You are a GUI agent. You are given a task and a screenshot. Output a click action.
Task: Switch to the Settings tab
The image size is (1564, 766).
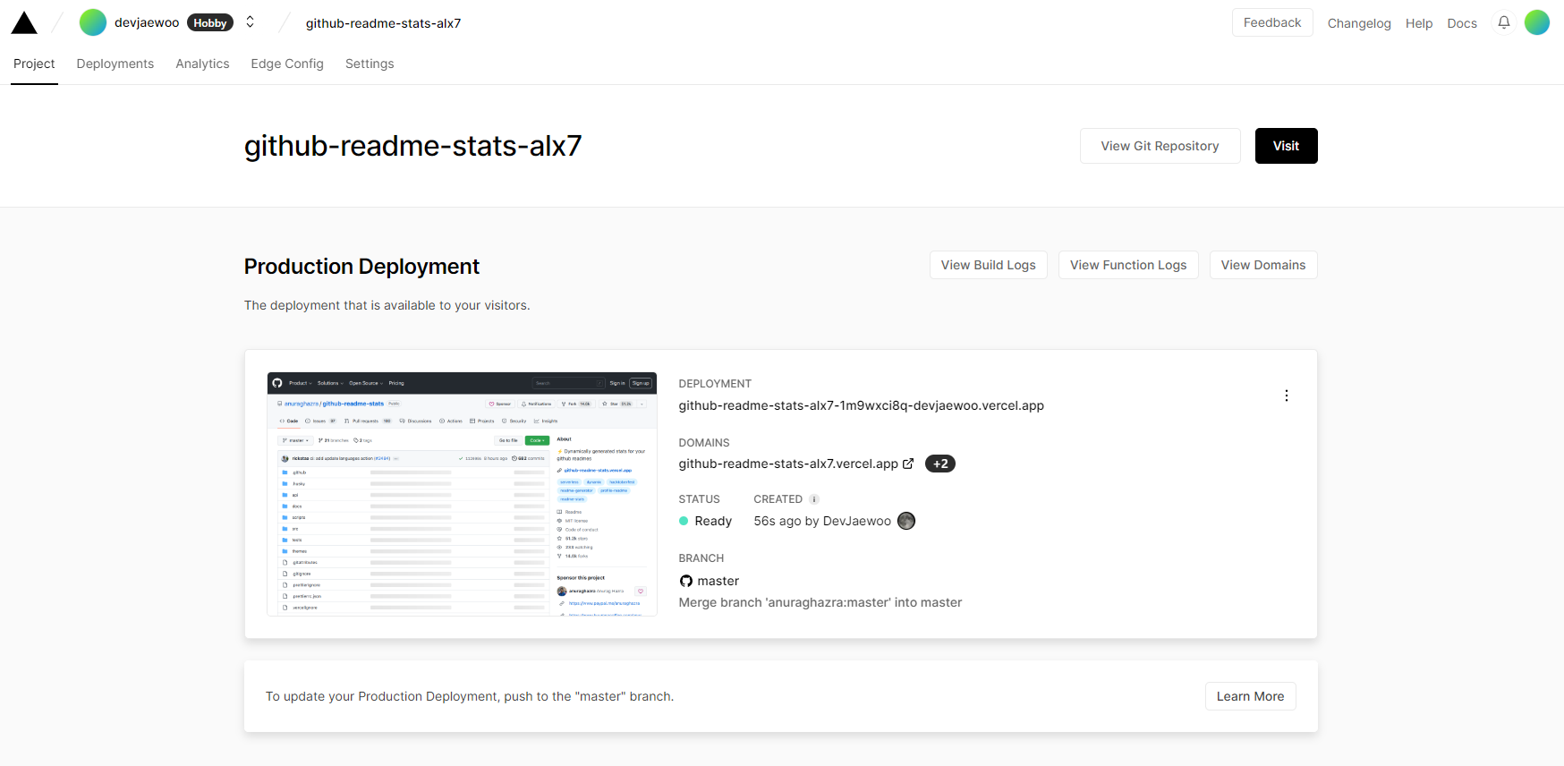370,64
